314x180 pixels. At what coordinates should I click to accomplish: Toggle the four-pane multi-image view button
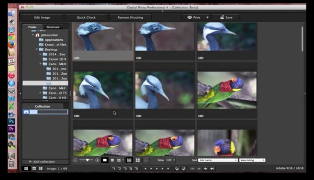(138, 160)
